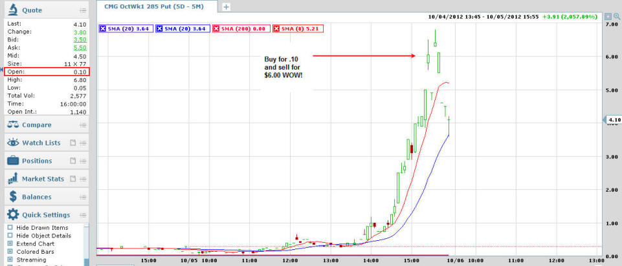Toggle Streaming checkbox
The image size is (622, 266).
pyautogui.click(x=10, y=260)
